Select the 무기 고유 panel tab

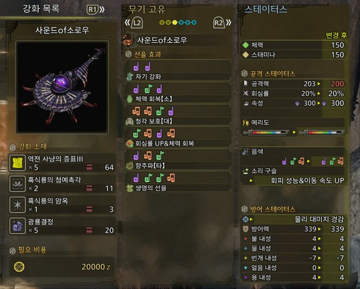pos(147,9)
